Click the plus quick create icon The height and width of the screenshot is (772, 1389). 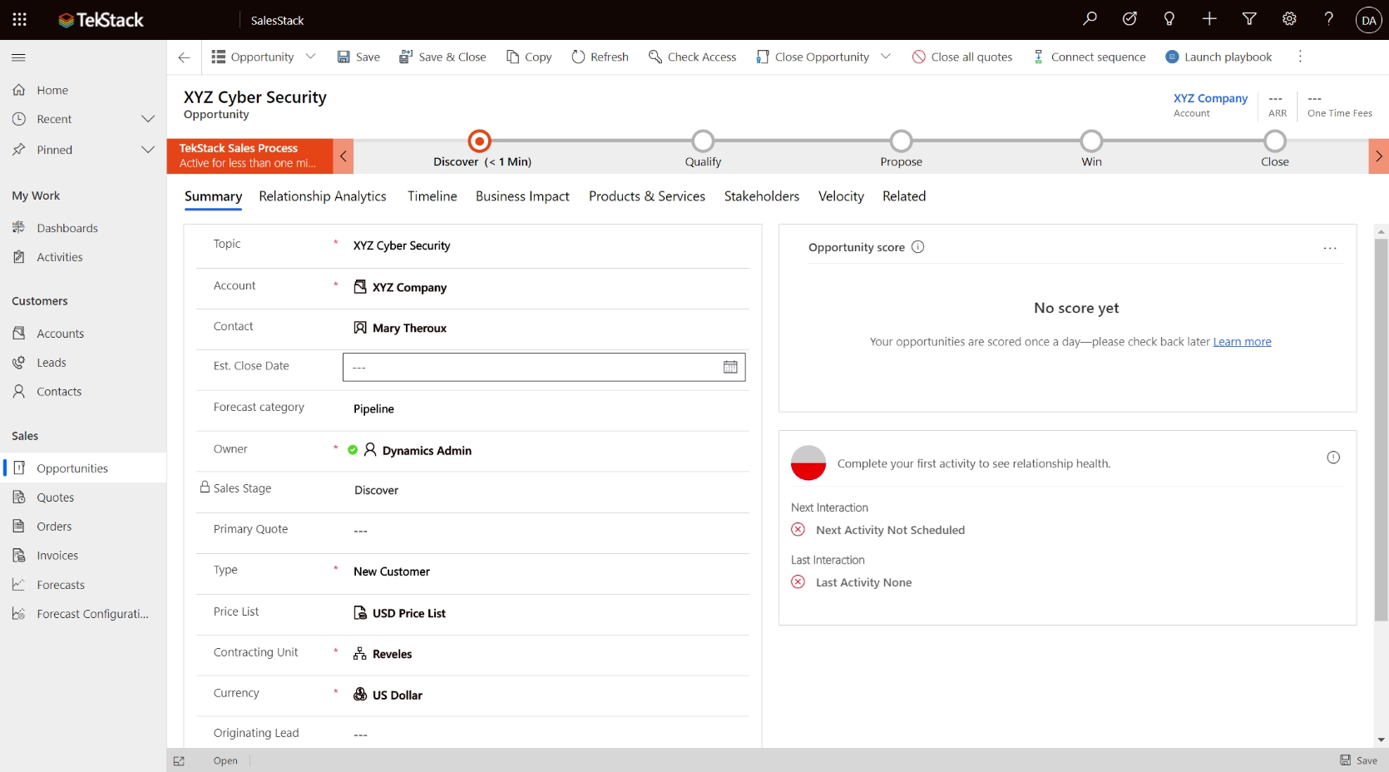(x=1209, y=19)
